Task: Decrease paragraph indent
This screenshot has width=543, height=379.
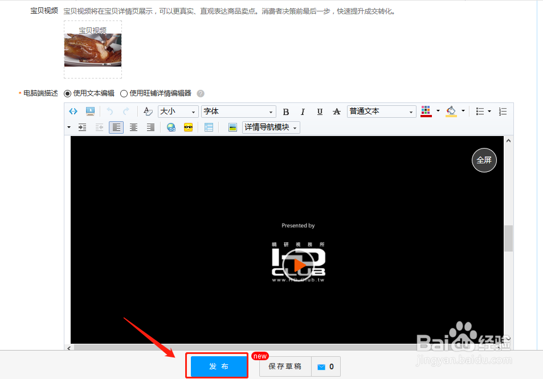Action: [99, 127]
